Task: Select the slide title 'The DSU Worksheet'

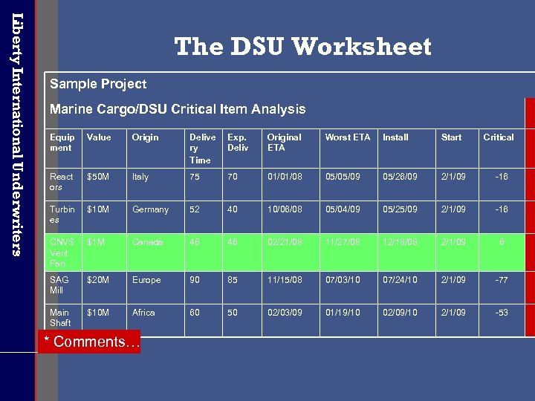Action: point(302,46)
